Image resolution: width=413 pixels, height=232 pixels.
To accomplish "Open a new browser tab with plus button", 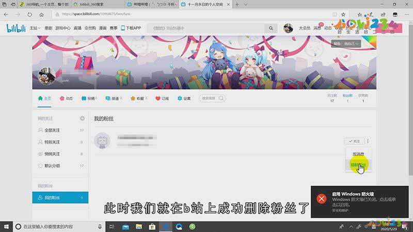I will click(237, 5).
